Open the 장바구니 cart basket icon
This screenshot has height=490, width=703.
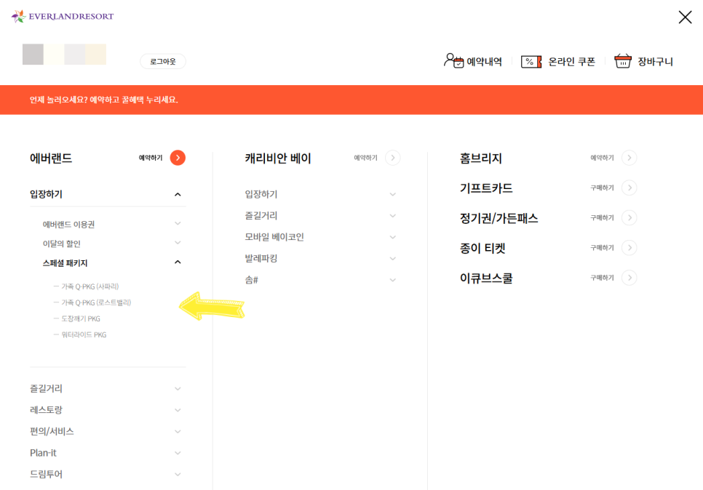623,61
